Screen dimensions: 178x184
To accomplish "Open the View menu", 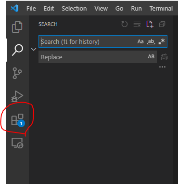I will (x=101, y=8).
